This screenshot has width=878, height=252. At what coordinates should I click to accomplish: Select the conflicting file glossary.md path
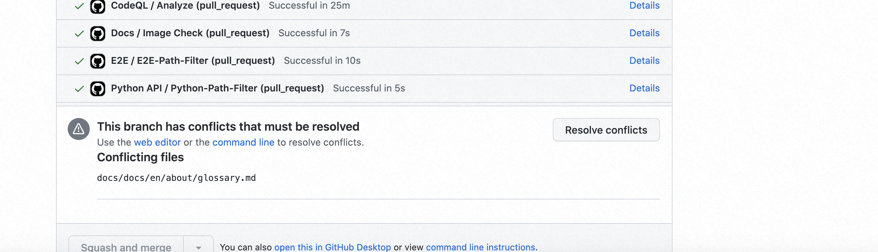[176, 178]
